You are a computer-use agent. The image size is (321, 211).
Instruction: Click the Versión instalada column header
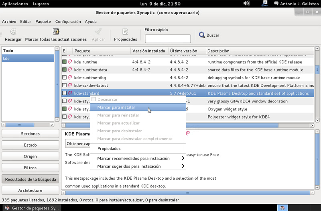click(149, 51)
